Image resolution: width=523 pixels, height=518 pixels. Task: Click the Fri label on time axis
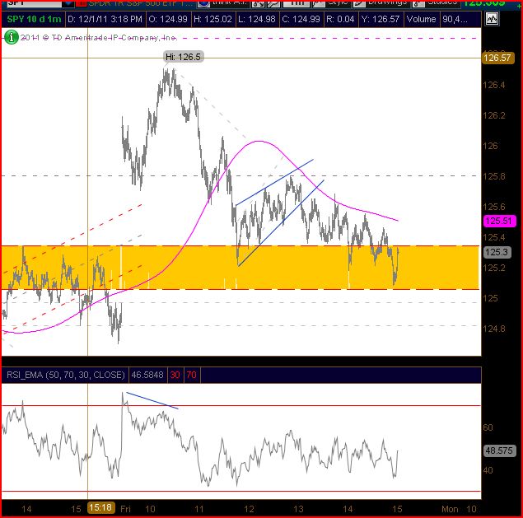[x=125, y=509]
